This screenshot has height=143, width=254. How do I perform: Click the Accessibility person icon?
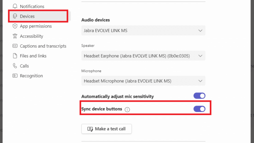coord(15,36)
